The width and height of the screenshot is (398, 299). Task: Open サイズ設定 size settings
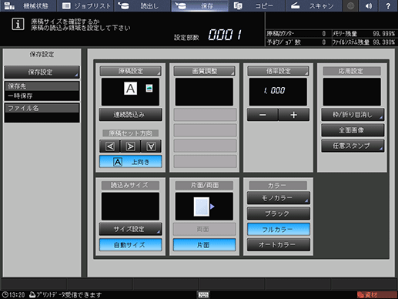pyautogui.click(x=131, y=229)
